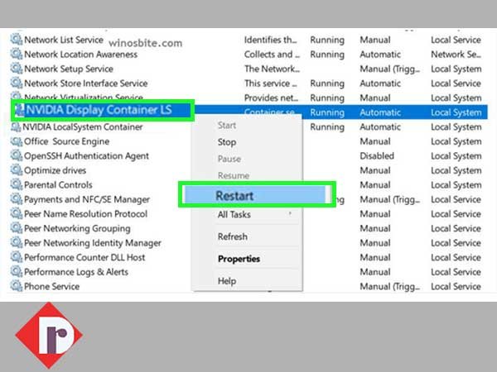The width and height of the screenshot is (497, 372).
Task: Choose Refresh in the context menu
Action: [233, 236]
